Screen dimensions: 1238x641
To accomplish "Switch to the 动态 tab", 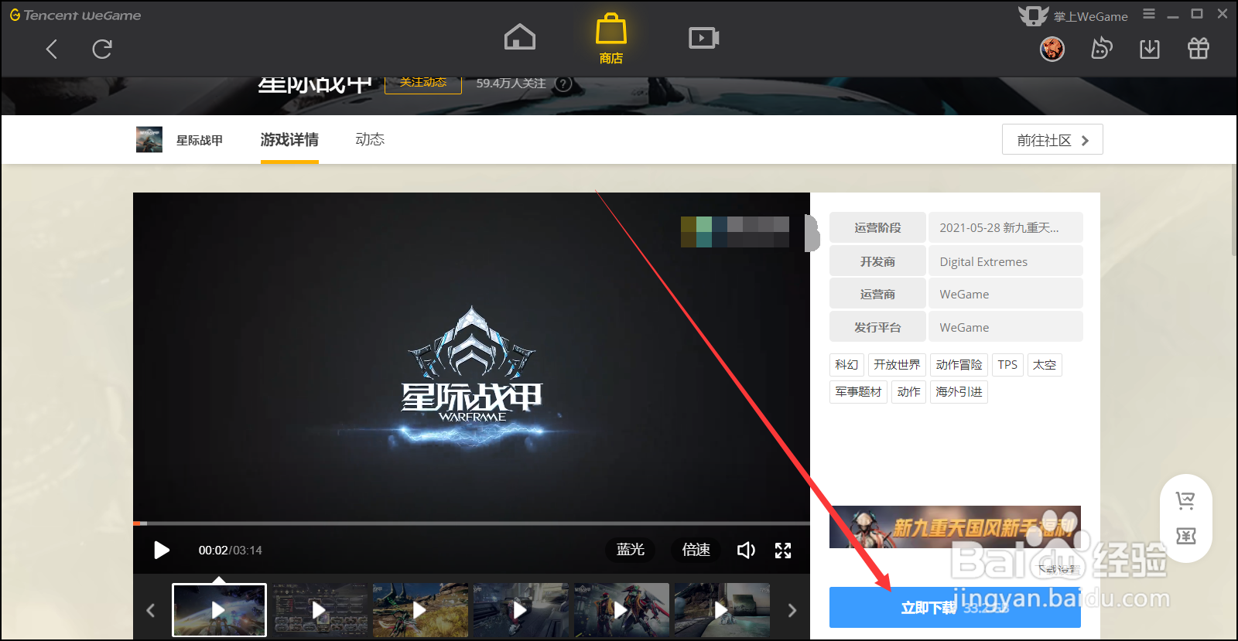I will pyautogui.click(x=370, y=140).
